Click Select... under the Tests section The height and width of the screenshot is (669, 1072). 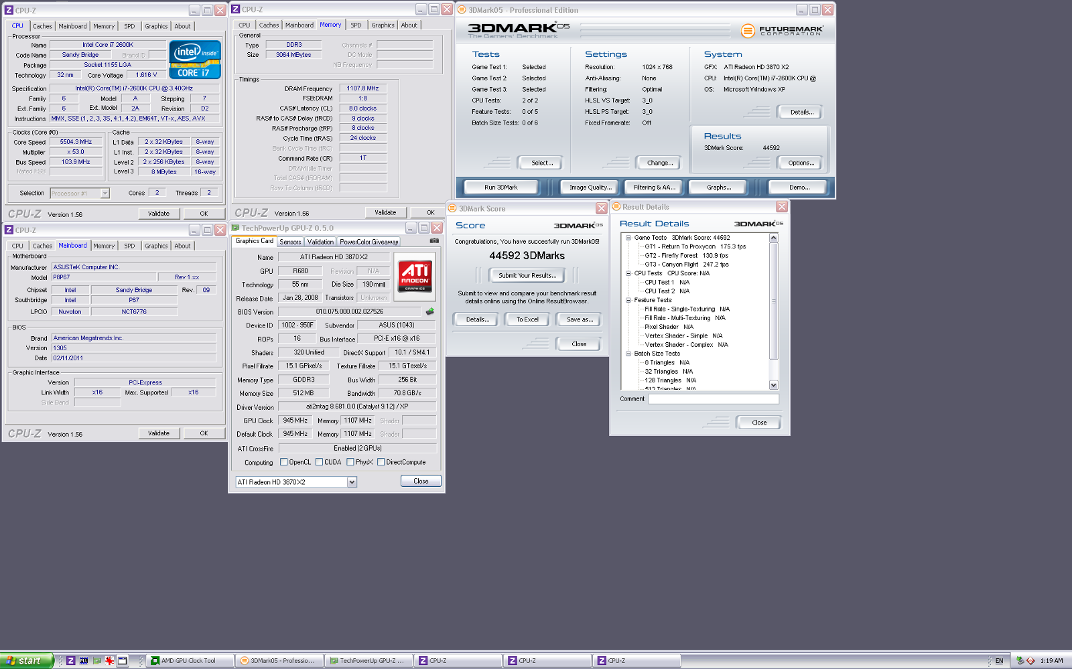point(542,163)
